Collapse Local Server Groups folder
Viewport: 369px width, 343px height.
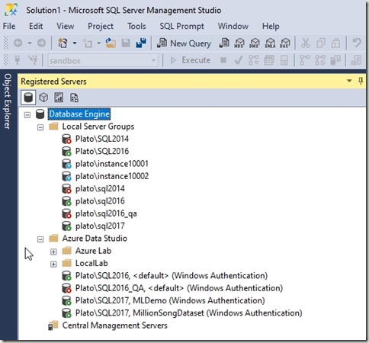point(40,127)
